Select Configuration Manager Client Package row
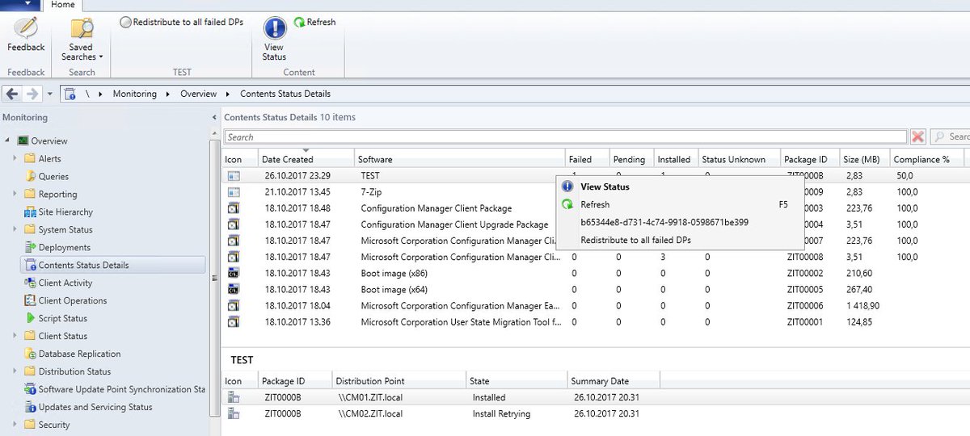The height and width of the screenshot is (436, 970). tap(596, 208)
